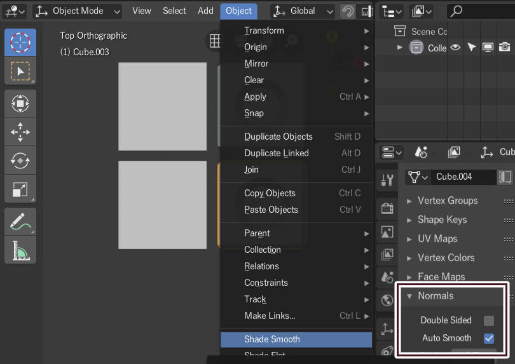This screenshot has height=364, width=515.
Task: Open the Add menu
Action: coord(205,11)
